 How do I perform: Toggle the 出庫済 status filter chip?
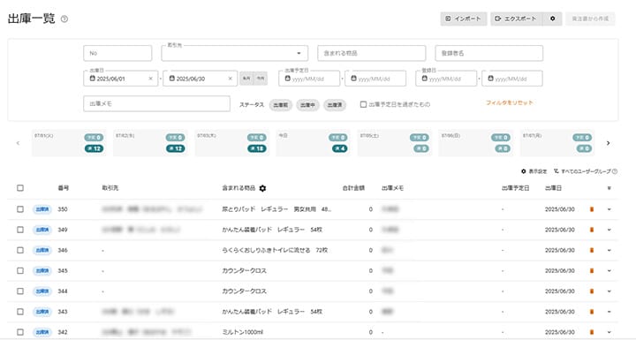coord(335,105)
